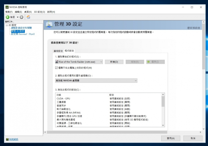Click the horizontal scroll-left arrow
208x146 pixels.
pos(45,132)
